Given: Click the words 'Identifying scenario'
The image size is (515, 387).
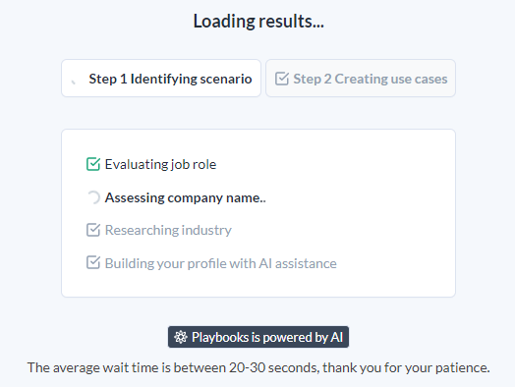Looking at the screenshot, I should 191,80.
